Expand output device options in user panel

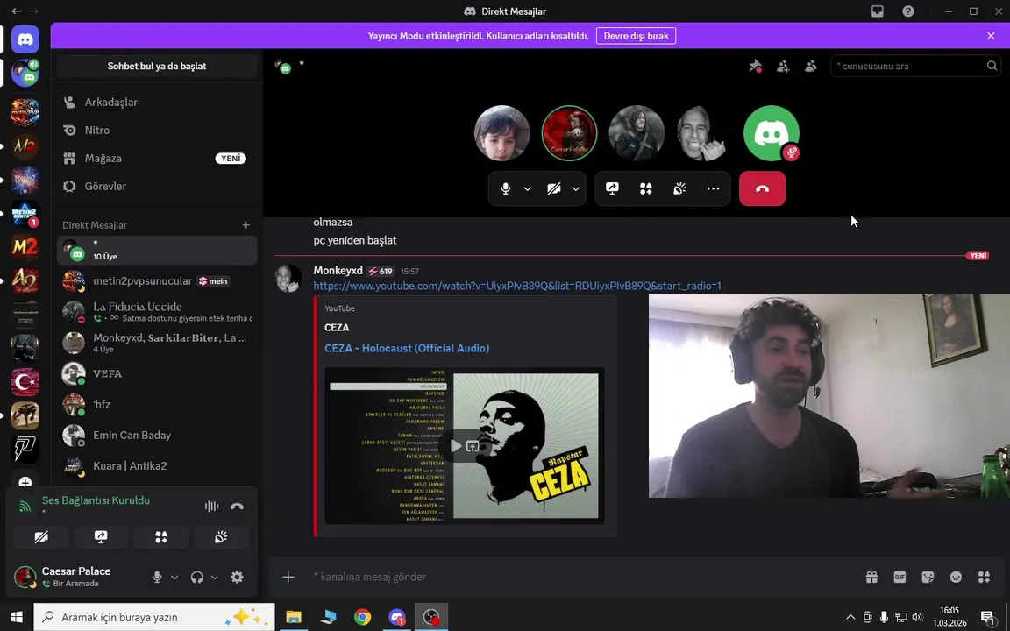pos(215,577)
